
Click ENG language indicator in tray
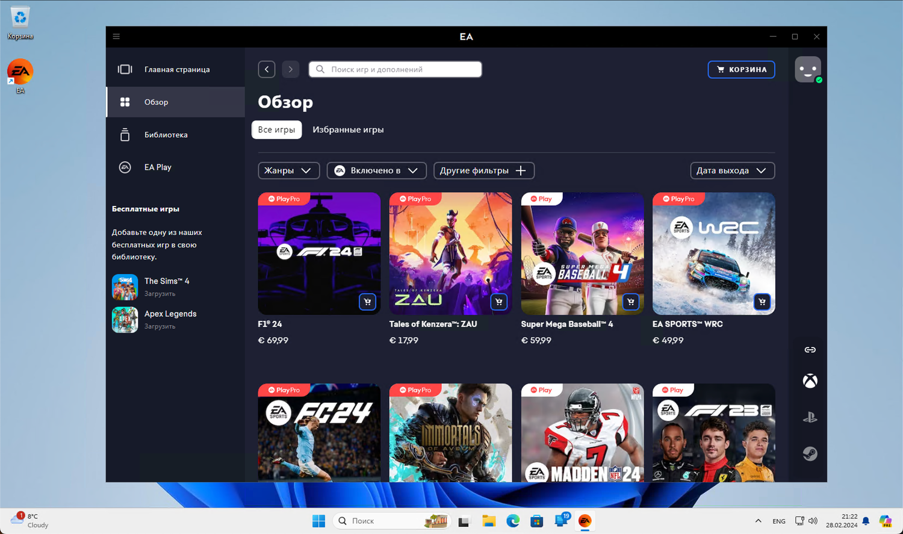click(779, 521)
